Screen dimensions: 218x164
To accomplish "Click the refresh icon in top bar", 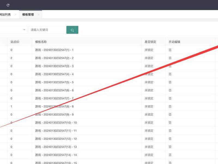I will 8,5.
